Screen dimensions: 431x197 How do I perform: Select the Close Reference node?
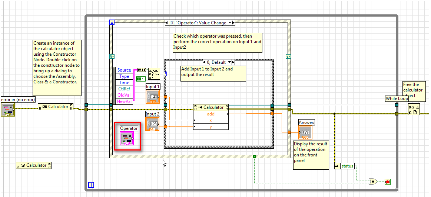(x=414, y=109)
